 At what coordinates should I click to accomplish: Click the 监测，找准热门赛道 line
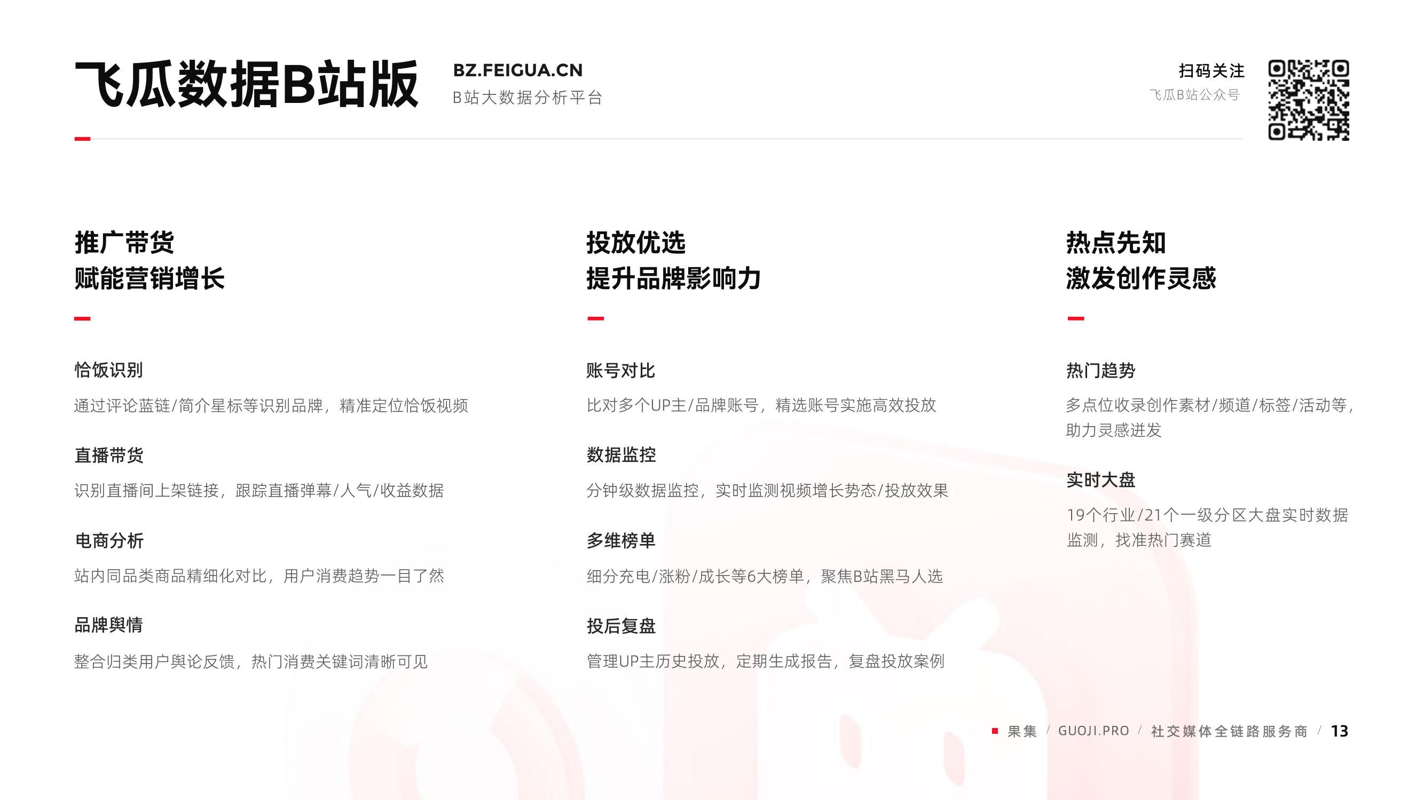pos(1139,540)
